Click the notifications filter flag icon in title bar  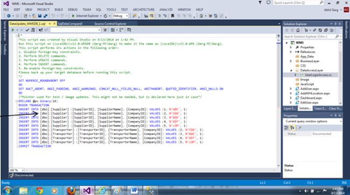pos(260,3)
